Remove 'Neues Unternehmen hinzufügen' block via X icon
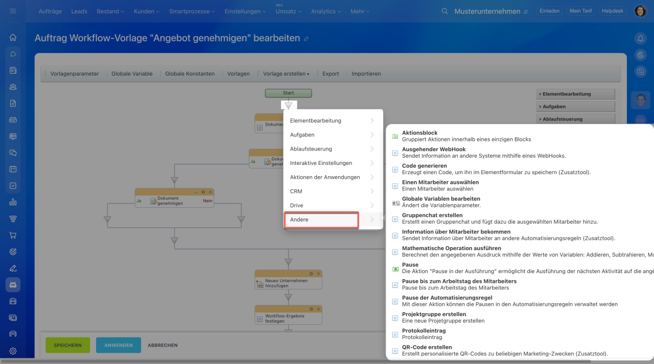 318,274
